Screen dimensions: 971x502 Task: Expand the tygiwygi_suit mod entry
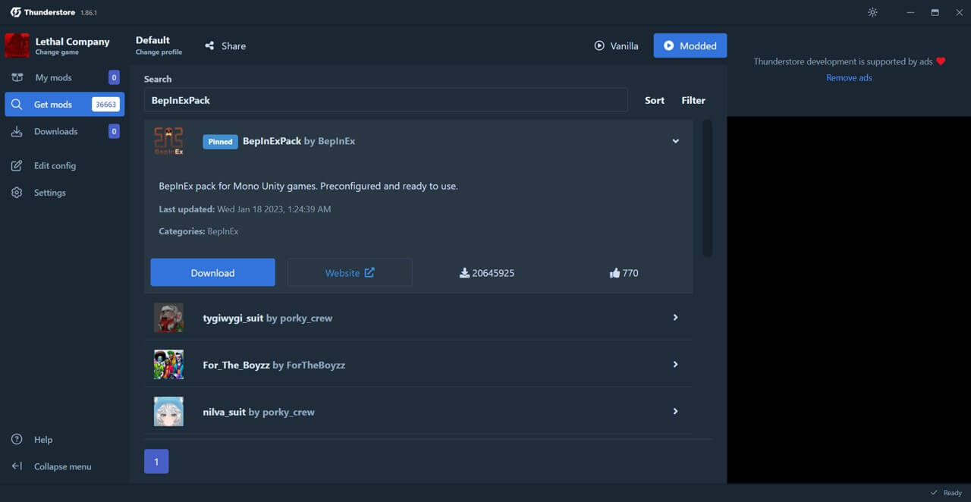pyautogui.click(x=675, y=318)
